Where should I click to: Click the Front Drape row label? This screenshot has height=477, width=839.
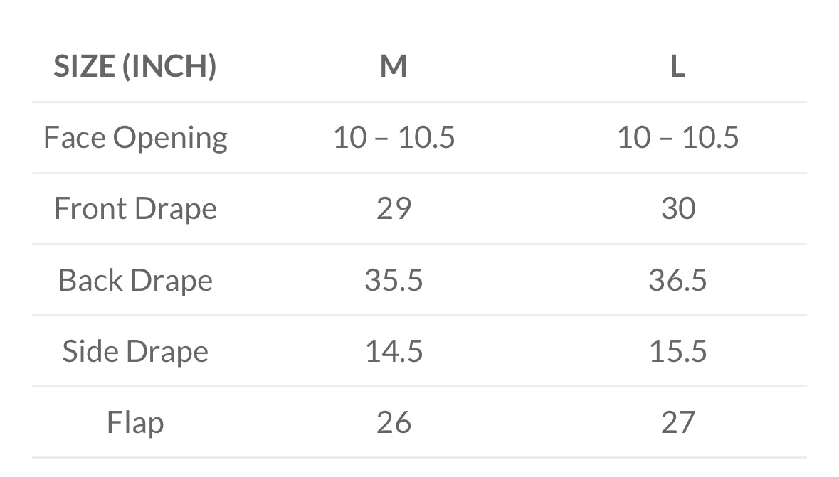pos(135,208)
